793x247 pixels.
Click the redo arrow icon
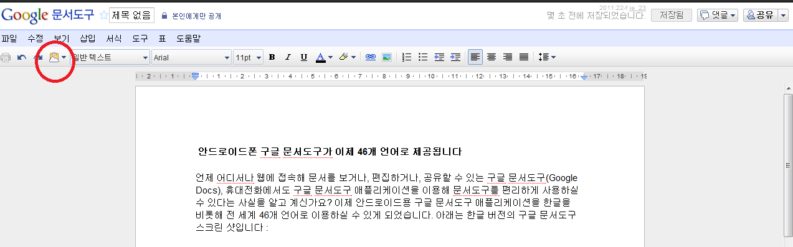(x=37, y=57)
